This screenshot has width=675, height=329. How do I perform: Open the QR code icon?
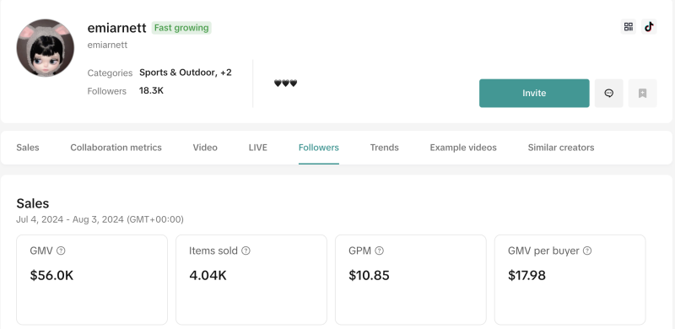click(628, 27)
